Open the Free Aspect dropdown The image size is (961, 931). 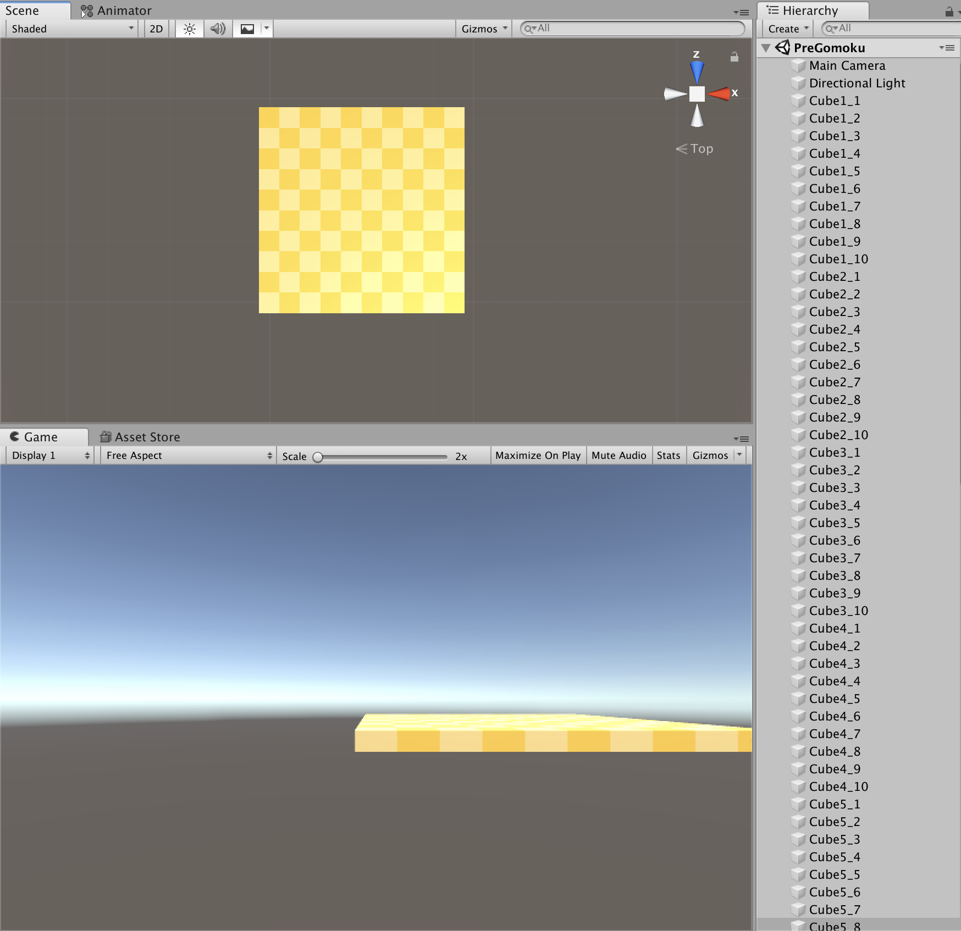click(x=188, y=456)
